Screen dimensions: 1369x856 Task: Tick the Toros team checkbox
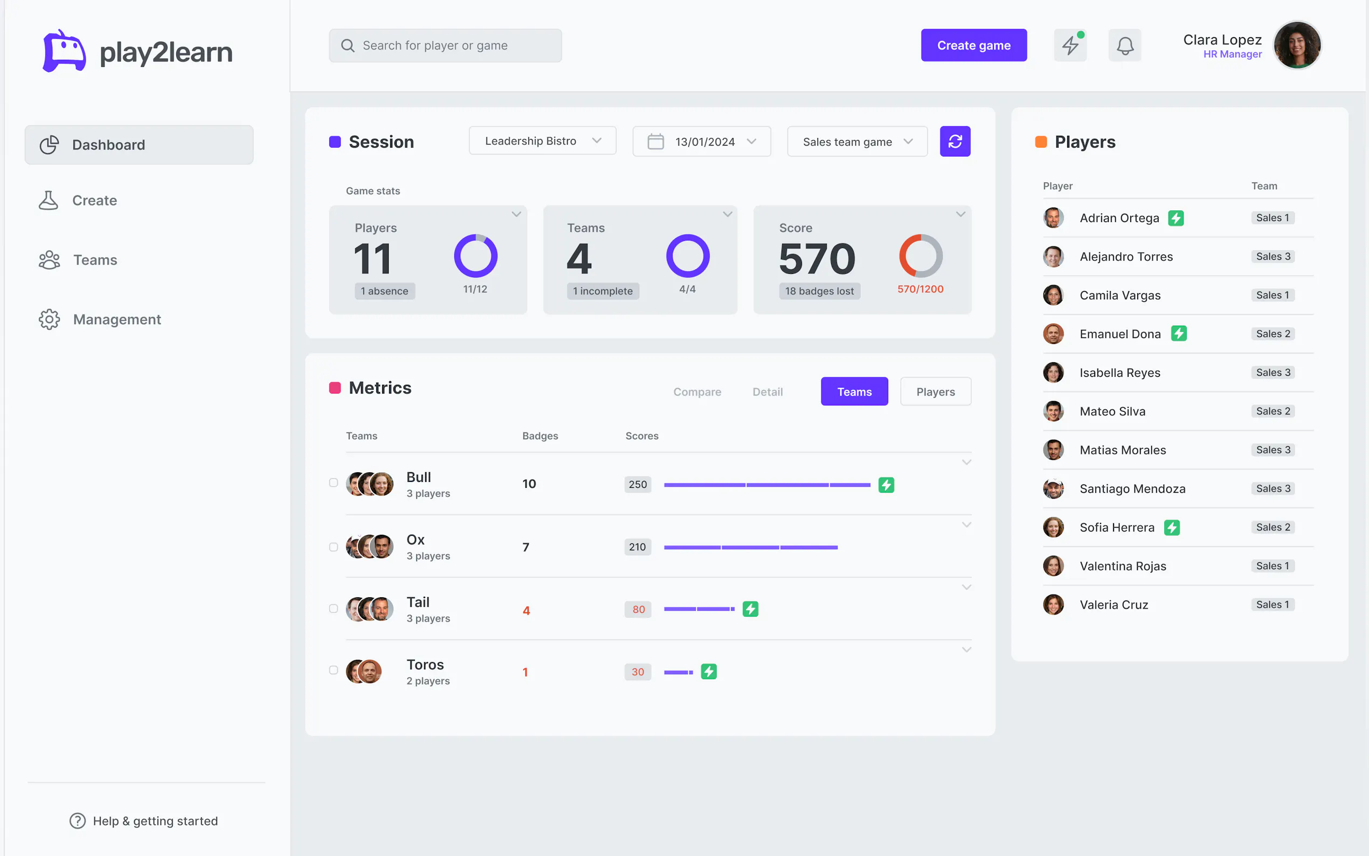[x=333, y=671]
